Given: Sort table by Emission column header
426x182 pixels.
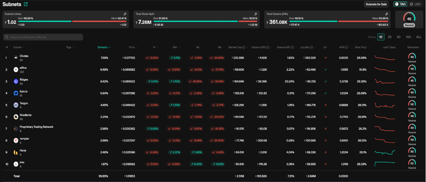Looking at the screenshot, I should [x=104, y=47].
